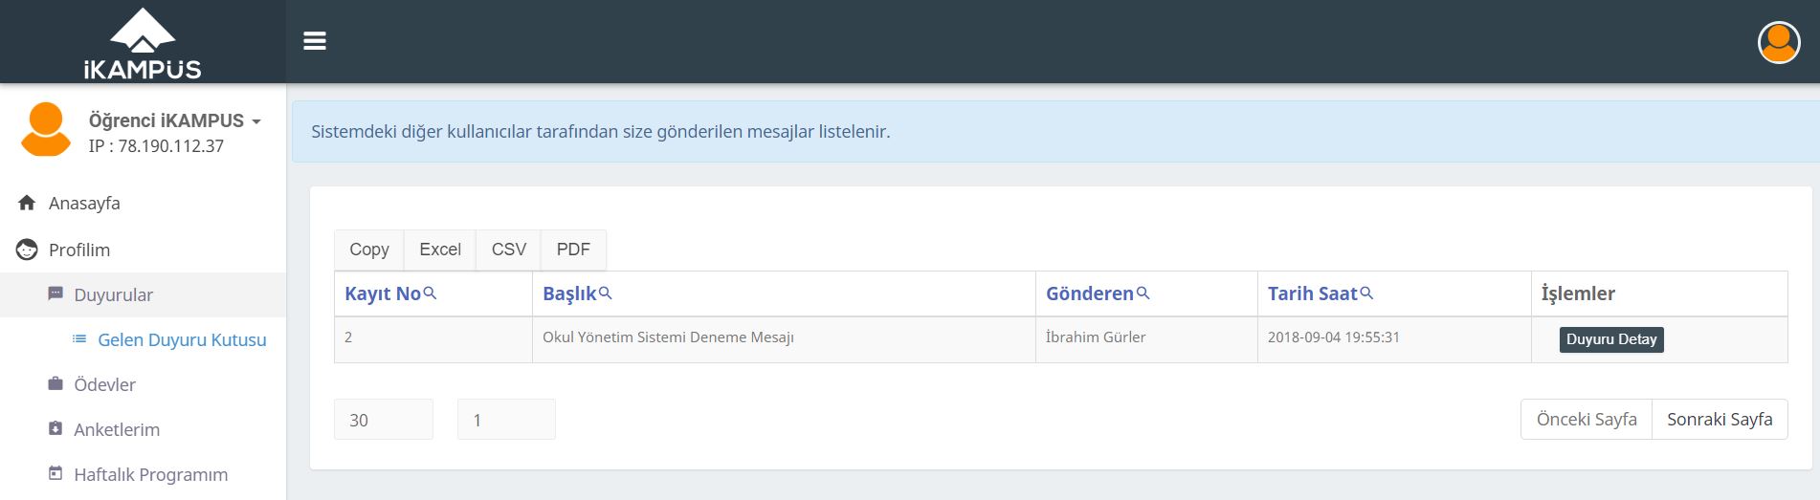Export the table using the Excel button
The image size is (1820, 500).
440,250
